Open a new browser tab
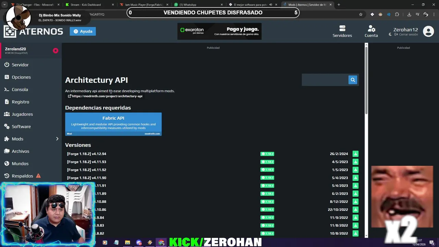The width and height of the screenshot is (439, 247). [339, 5]
